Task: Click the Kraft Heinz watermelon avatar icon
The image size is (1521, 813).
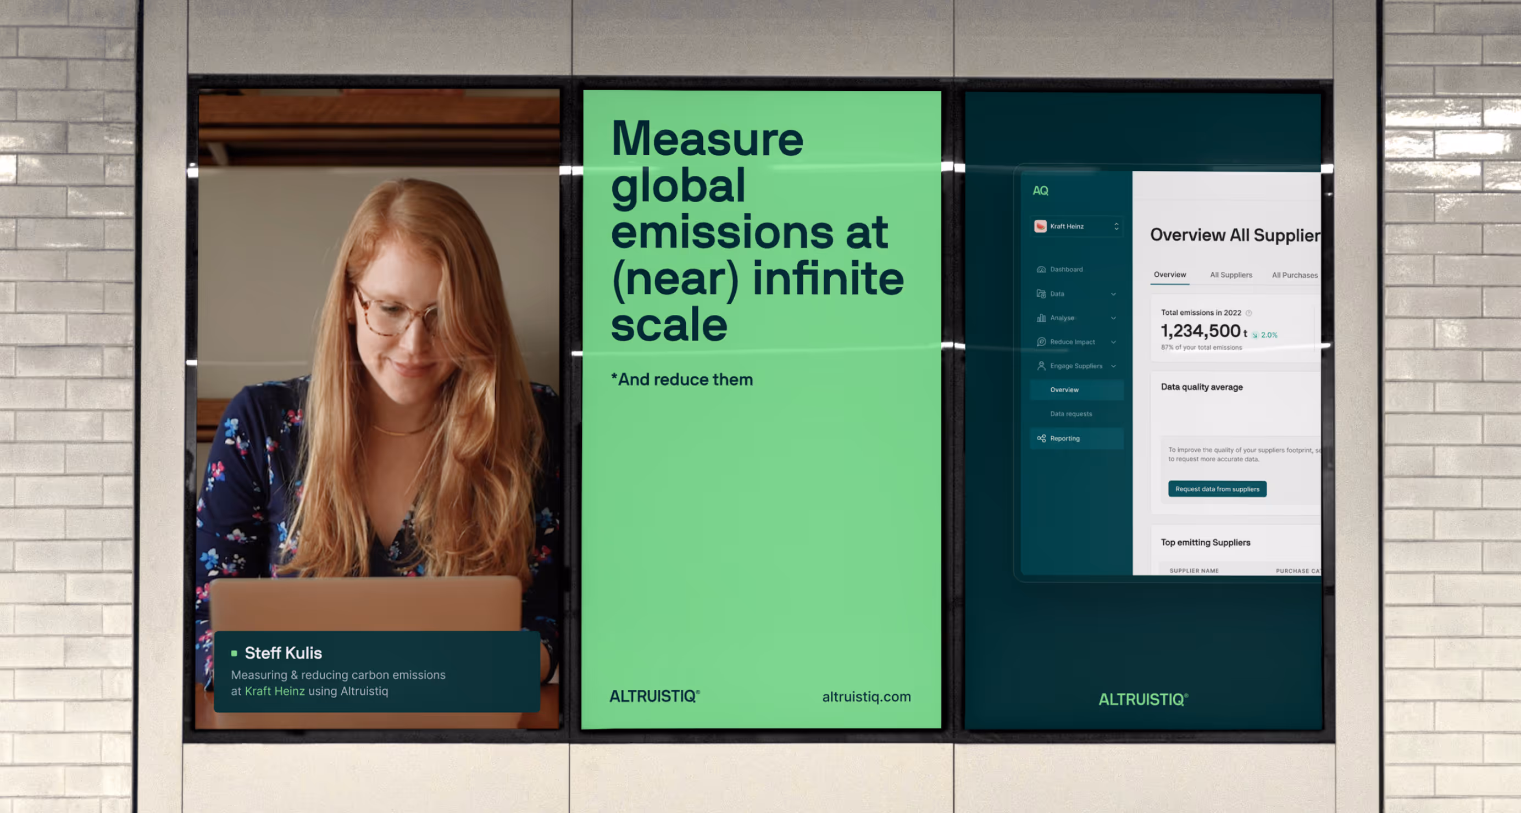Action: point(1040,226)
